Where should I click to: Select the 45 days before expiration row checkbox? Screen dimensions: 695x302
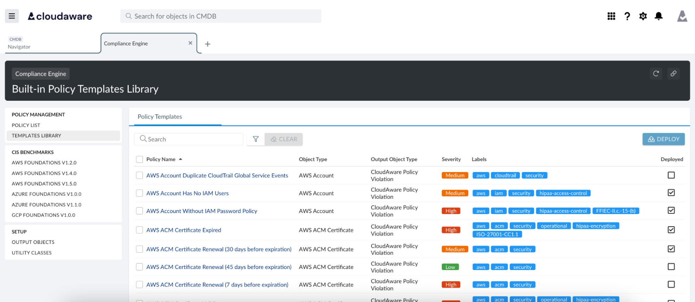pyautogui.click(x=139, y=267)
